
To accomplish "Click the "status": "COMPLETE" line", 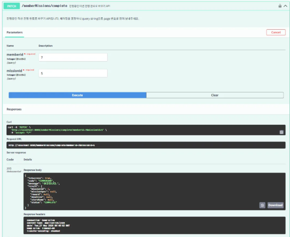I will [x=43, y=202].
